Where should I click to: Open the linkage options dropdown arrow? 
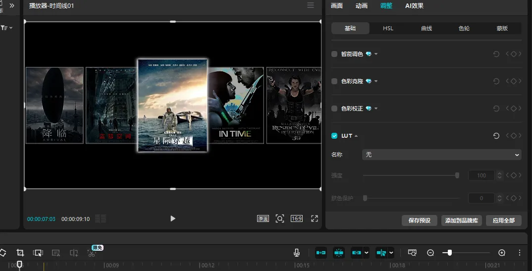(x=366, y=253)
